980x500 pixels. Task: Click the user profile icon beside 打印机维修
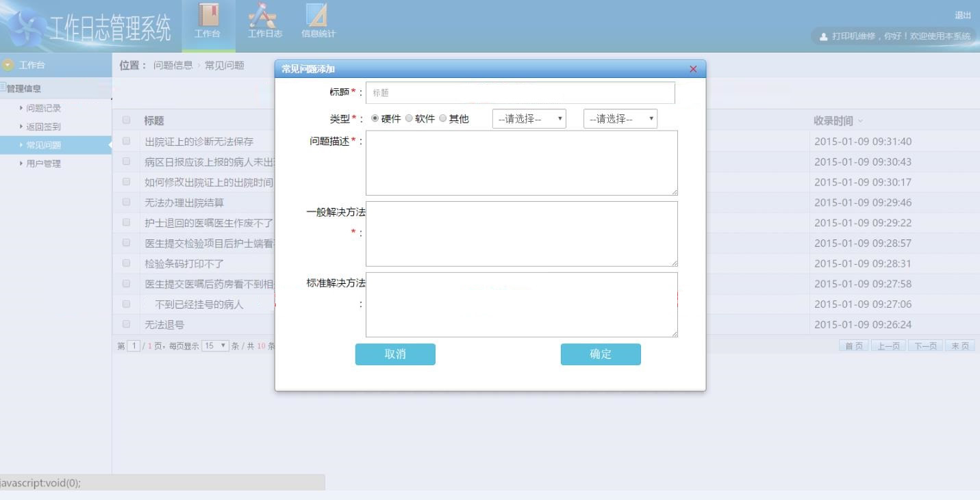point(825,37)
